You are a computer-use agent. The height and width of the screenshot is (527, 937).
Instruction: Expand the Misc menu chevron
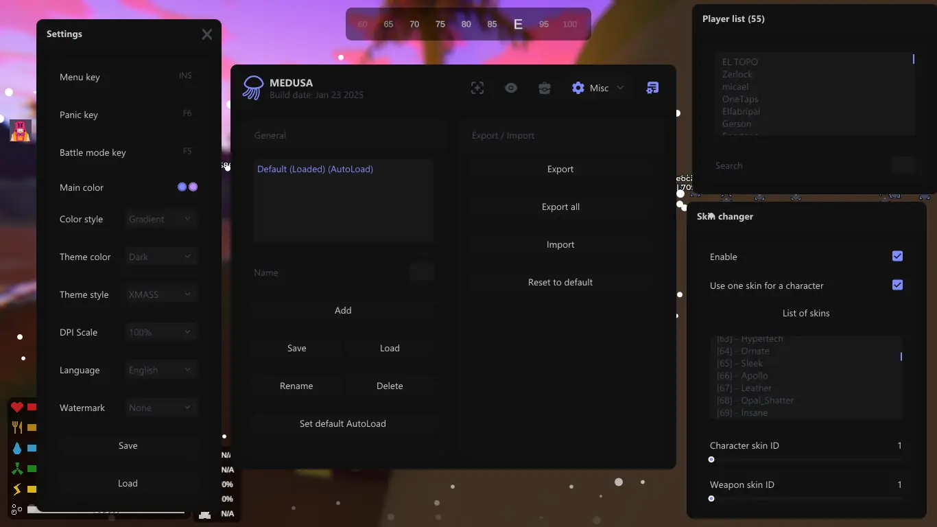pyautogui.click(x=620, y=88)
